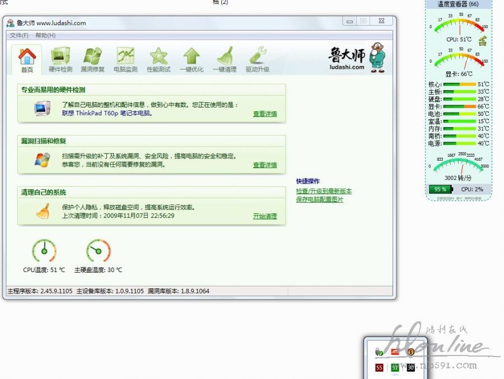Click the 开始清理 link

click(x=265, y=216)
